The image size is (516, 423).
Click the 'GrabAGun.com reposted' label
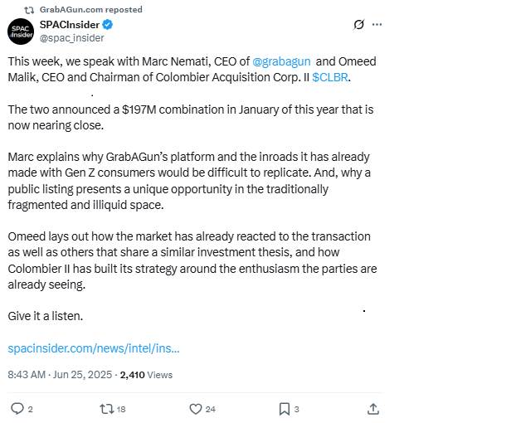point(90,9)
